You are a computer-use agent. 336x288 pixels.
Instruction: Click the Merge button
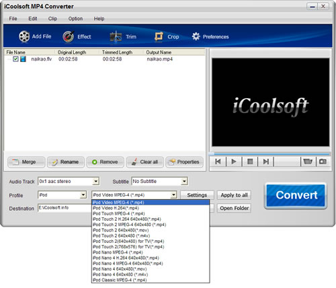(x=26, y=162)
